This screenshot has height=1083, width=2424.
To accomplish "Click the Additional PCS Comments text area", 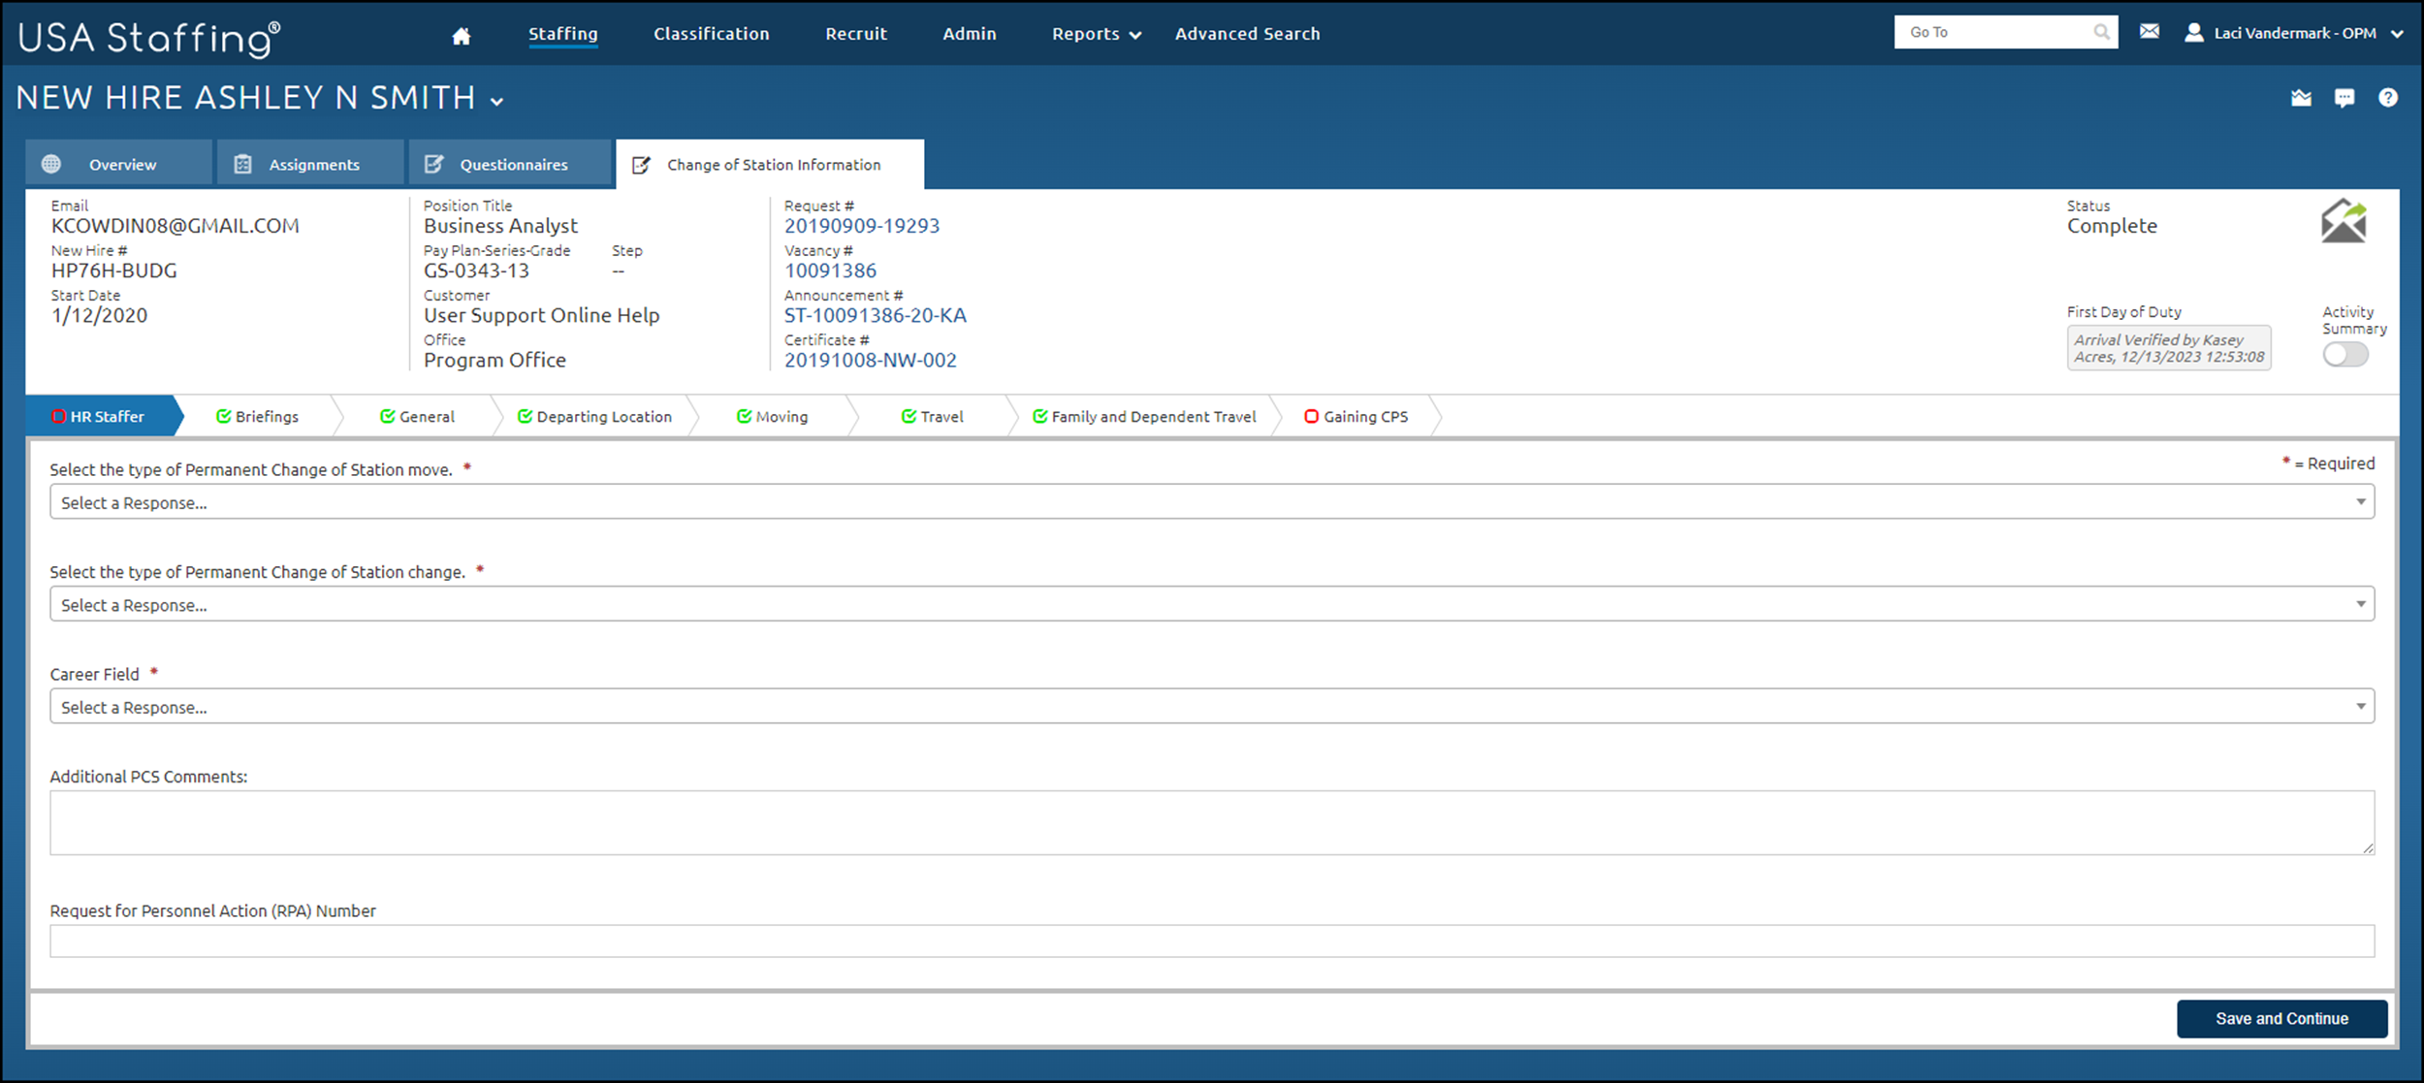I will tap(1212, 822).
